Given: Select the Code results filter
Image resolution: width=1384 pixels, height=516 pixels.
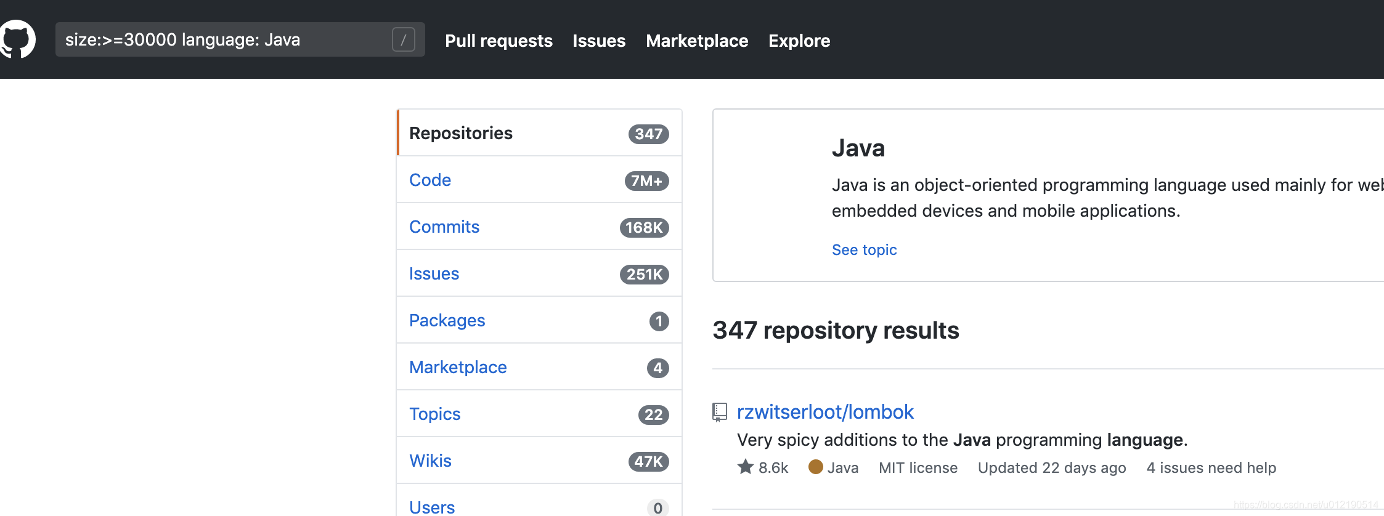Looking at the screenshot, I should (539, 180).
